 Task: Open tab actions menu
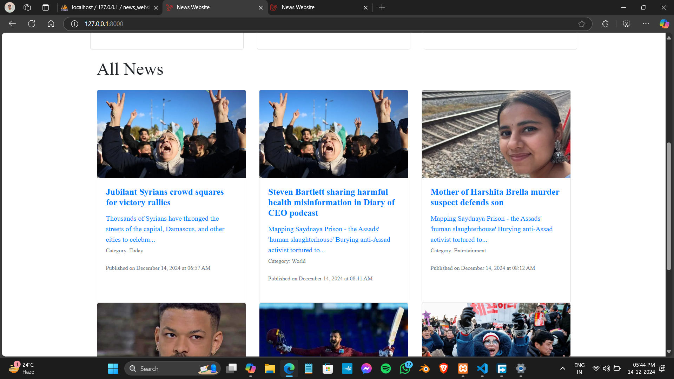tap(46, 7)
